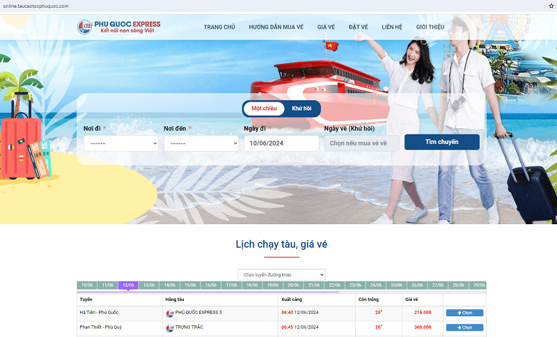Click the Tìm chuyến search button
Viewport: 557px width, 337px height.
coord(442,142)
